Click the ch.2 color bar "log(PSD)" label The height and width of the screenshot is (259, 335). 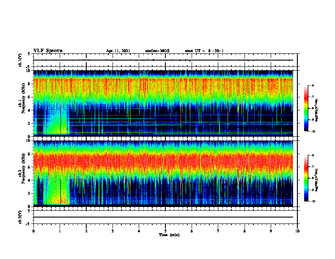coord(317,180)
